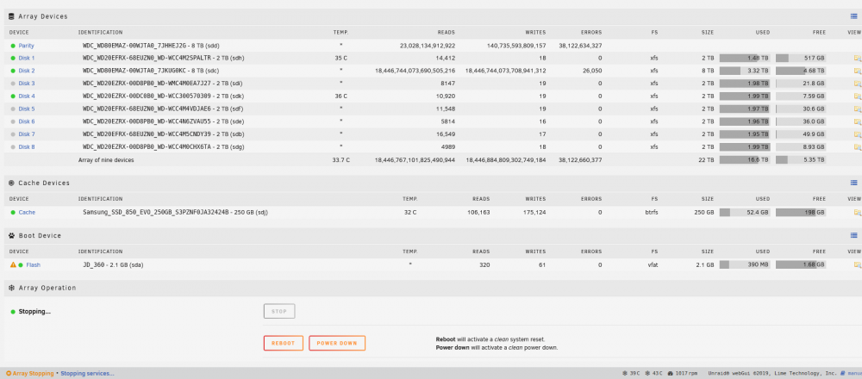This screenshot has height=379, width=862.
Task: Browse Disk 1 contents via view icon
Action: (x=857, y=59)
